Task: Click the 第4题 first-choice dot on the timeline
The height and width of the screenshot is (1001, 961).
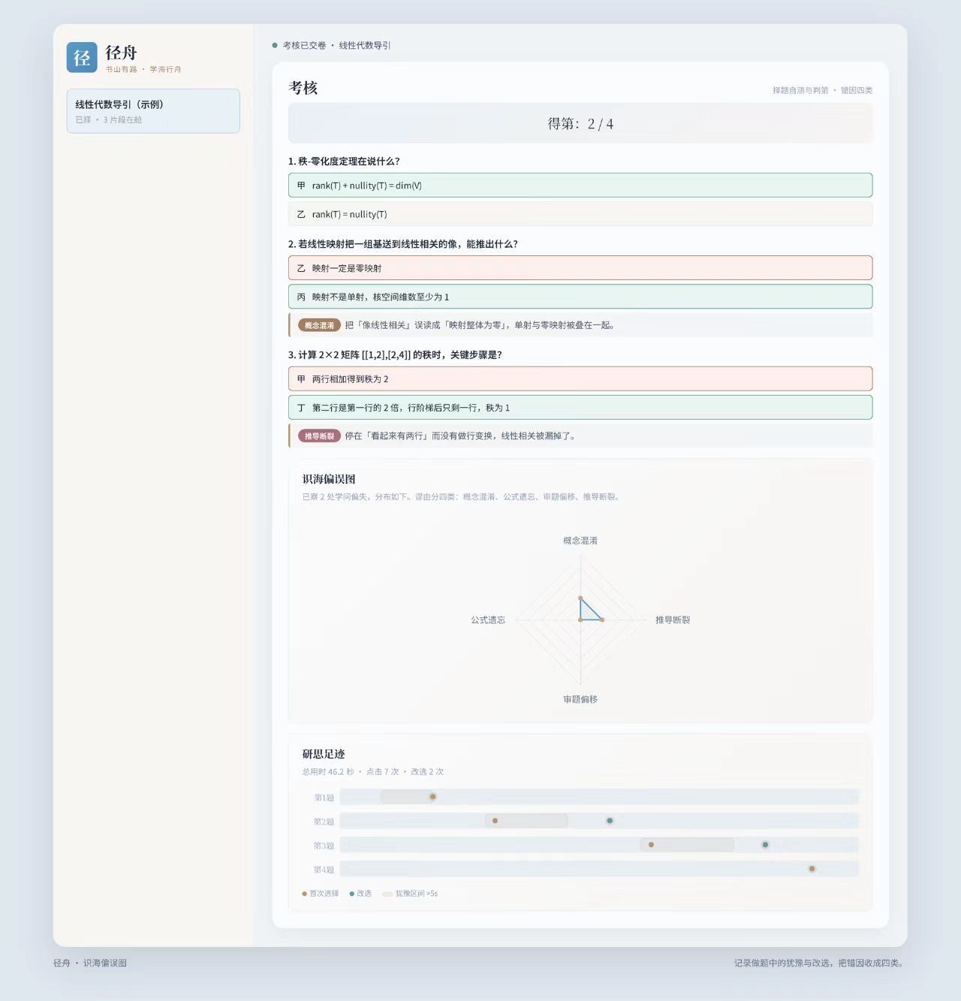Action: (x=812, y=869)
